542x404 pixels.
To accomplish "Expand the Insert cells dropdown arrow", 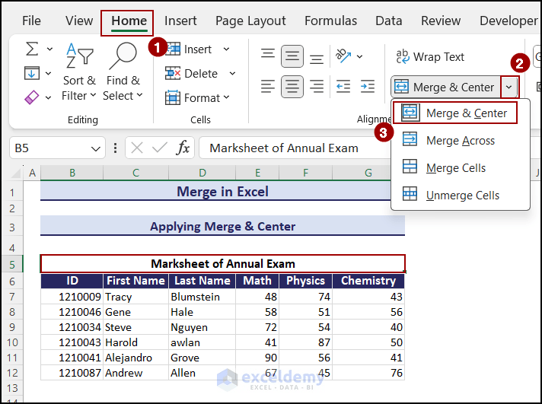I will (x=226, y=49).
